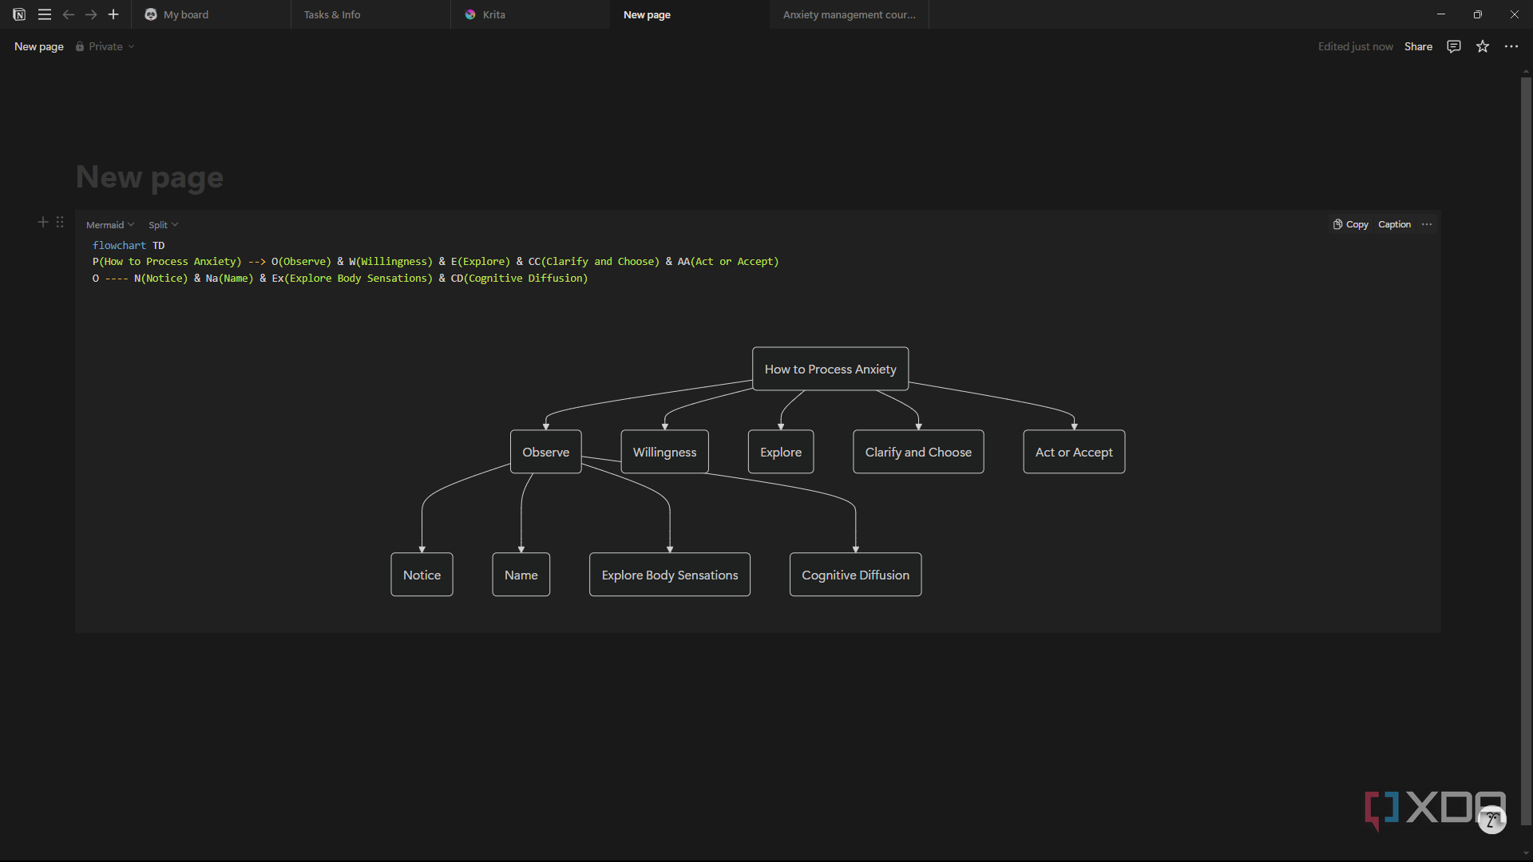Open the comments panel icon
Screen dimensions: 1533x862
coord(1454,46)
